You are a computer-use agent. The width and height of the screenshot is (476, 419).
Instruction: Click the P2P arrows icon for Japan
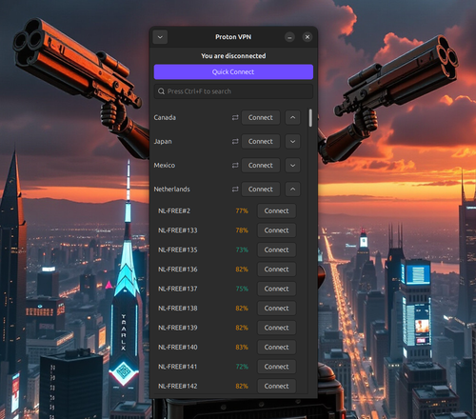235,142
